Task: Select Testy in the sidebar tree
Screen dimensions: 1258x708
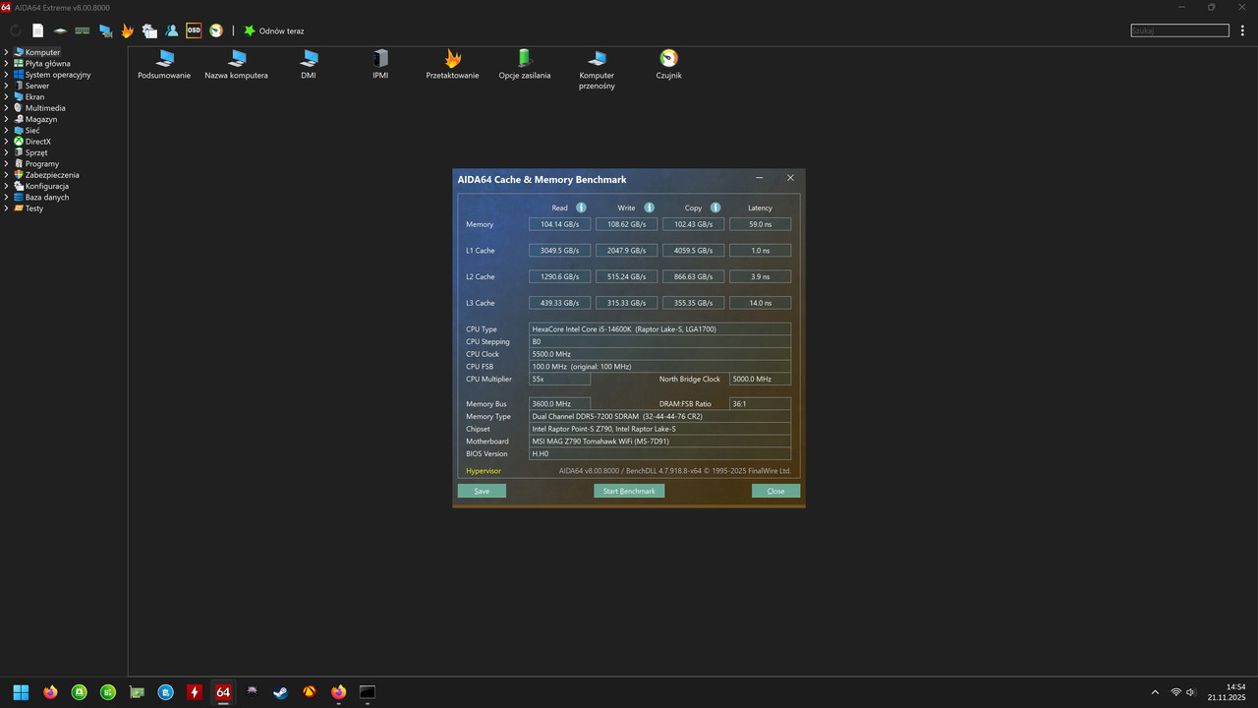Action: coord(33,208)
